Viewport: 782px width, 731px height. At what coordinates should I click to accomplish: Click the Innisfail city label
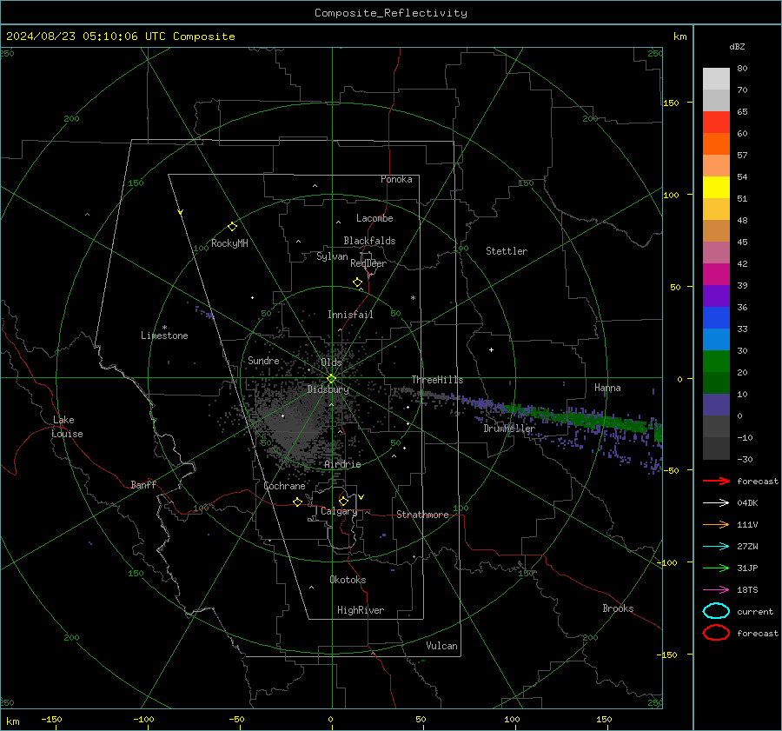350,315
